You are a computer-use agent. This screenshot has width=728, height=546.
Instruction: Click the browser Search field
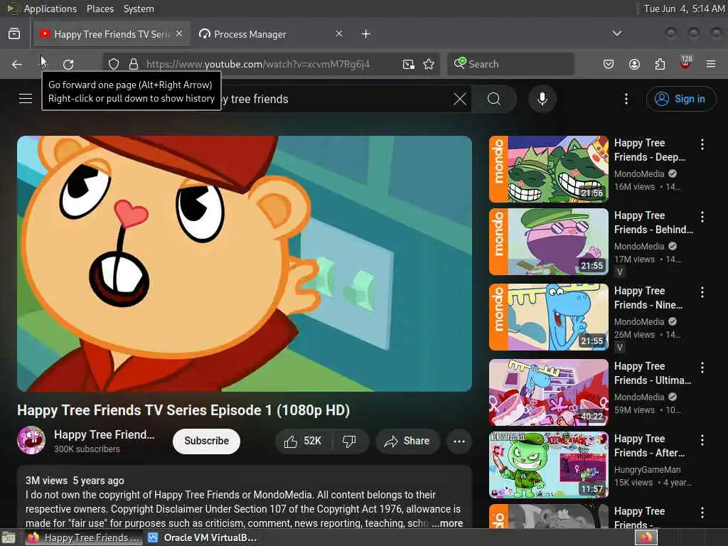(510, 64)
